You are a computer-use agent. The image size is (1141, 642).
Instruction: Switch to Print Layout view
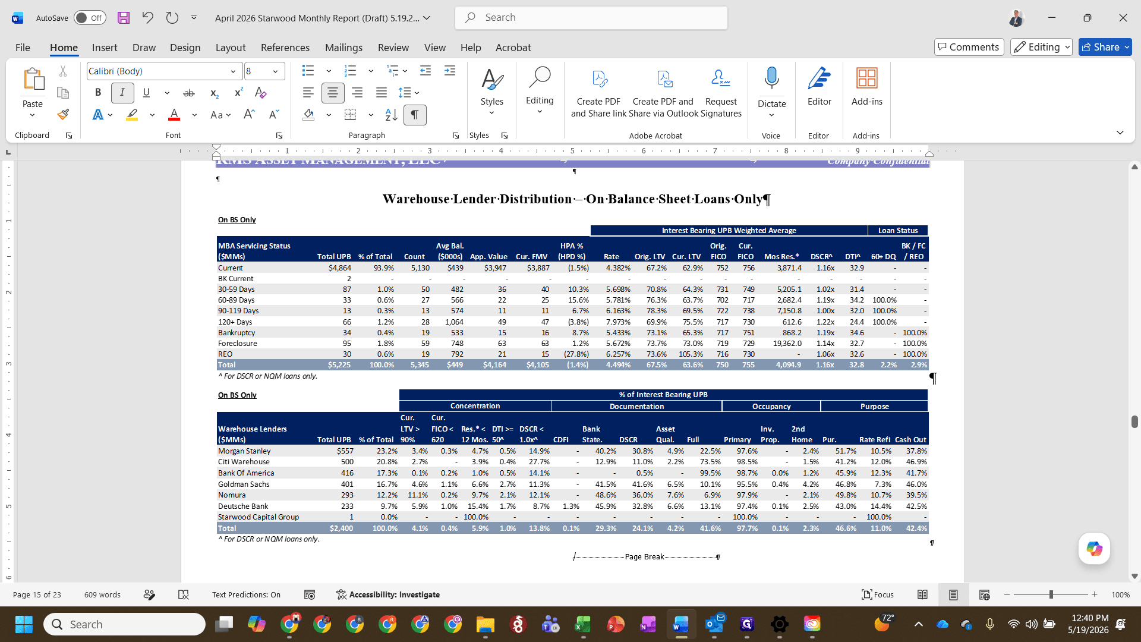pos(953,595)
